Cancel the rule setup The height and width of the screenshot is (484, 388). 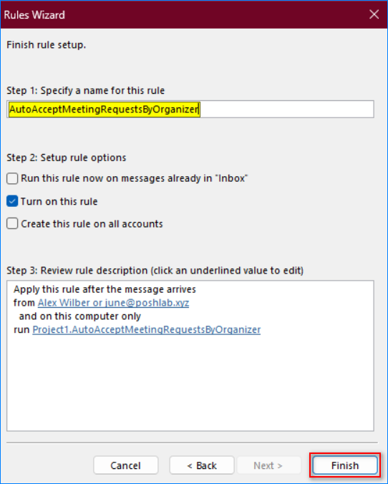click(x=125, y=465)
